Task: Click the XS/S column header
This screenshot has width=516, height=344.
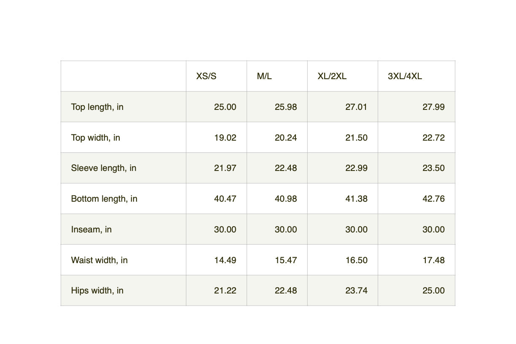Action: pos(206,76)
